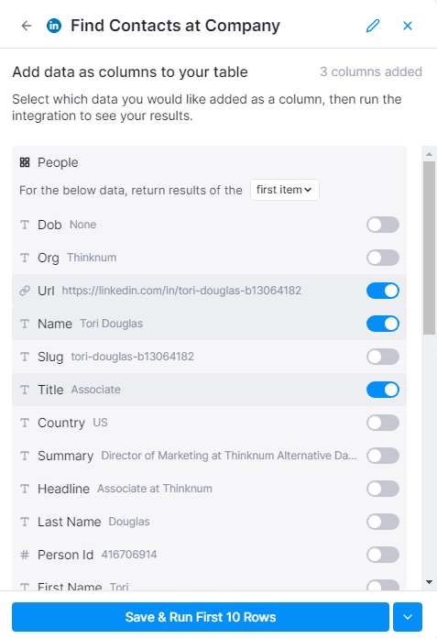Viewport: 437px width, 639px height.
Task: Click the scrollbar down arrow
Action: point(429,582)
